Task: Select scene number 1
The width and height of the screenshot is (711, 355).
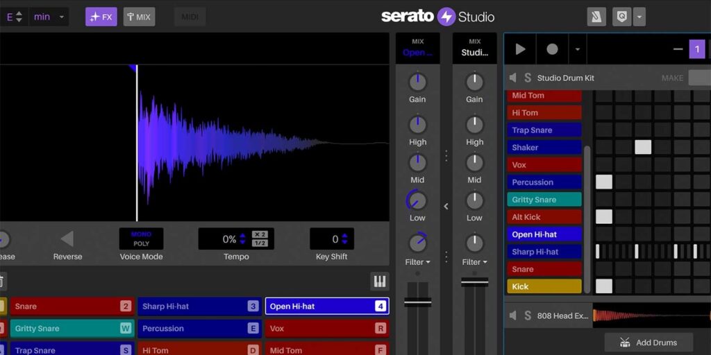Action: pyautogui.click(x=697, y=49)
